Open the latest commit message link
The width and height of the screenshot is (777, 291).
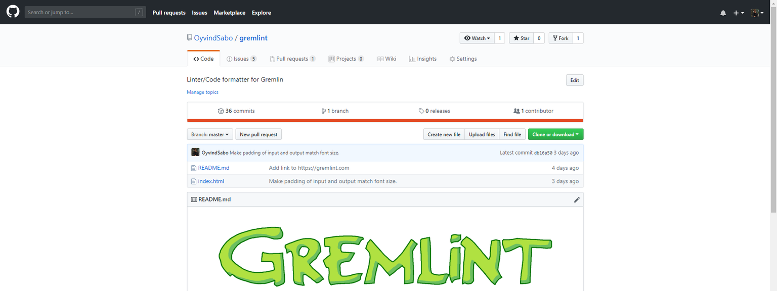point(284,153)
